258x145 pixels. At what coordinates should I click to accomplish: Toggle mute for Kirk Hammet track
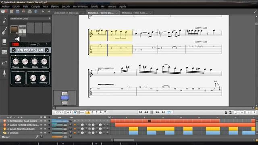[45, 121]
